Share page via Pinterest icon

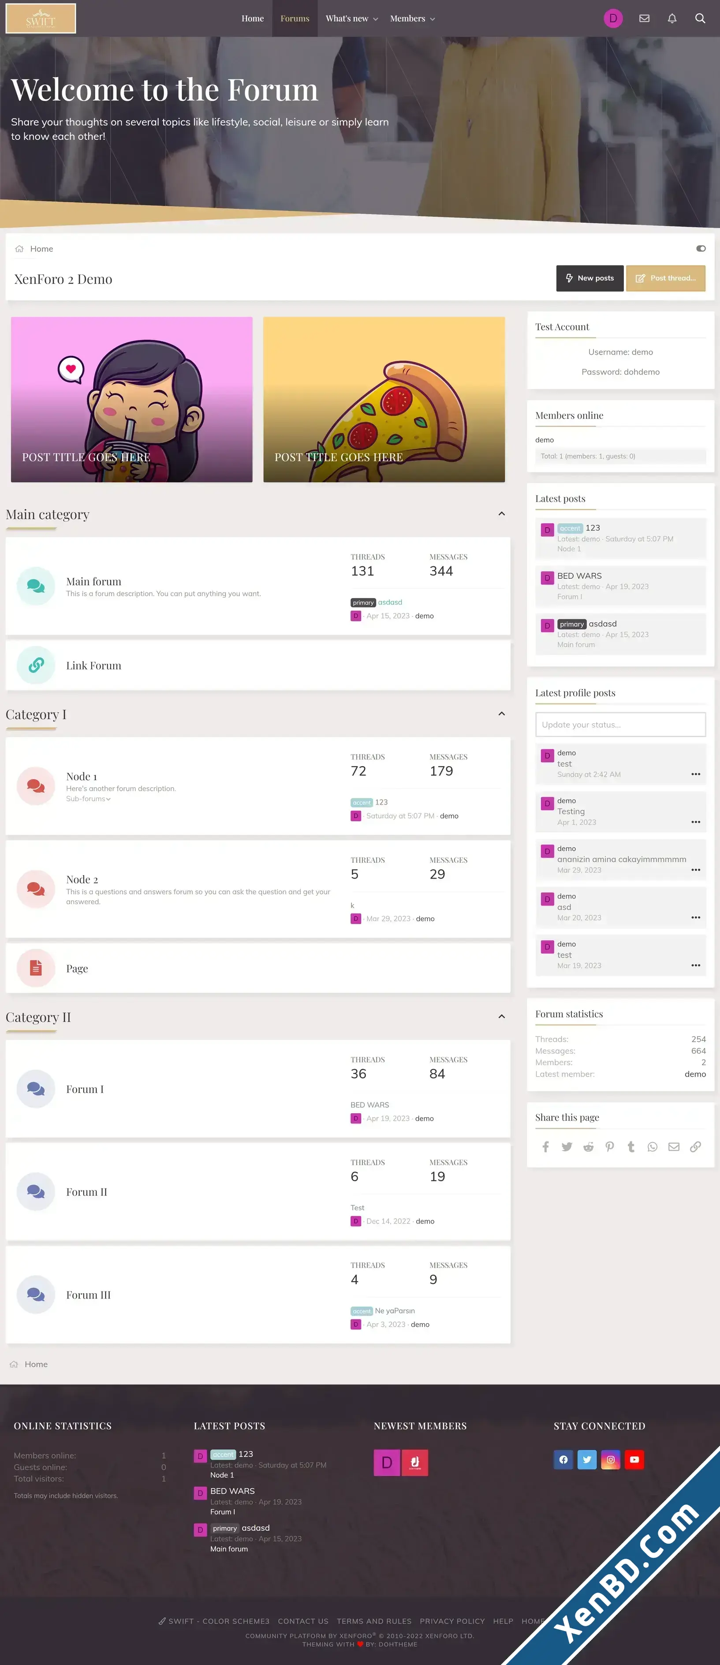pyautogui.click(x=609, y=1147)
